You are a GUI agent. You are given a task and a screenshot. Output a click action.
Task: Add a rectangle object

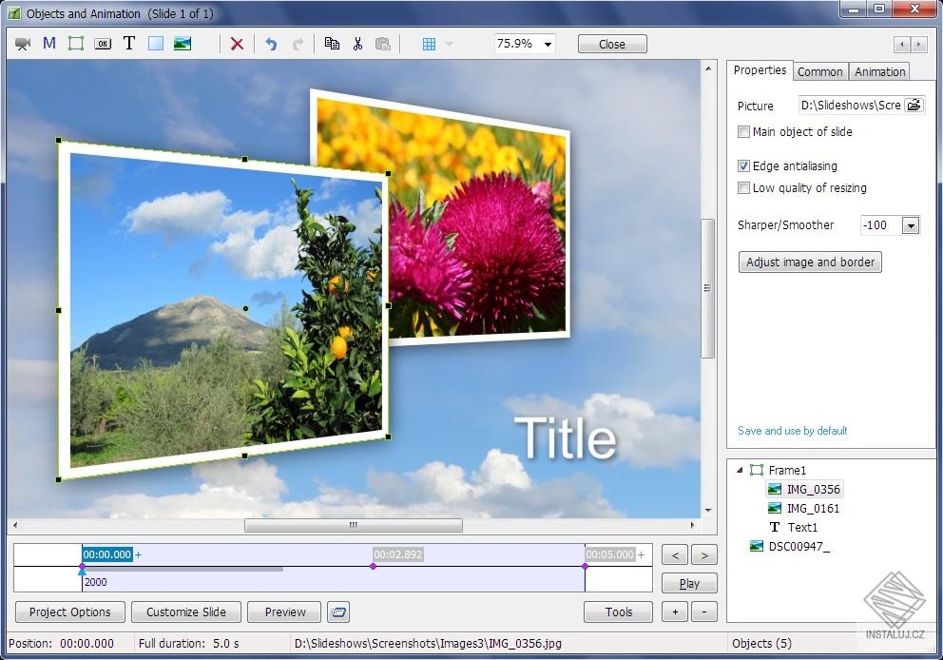tap(156, 43)
